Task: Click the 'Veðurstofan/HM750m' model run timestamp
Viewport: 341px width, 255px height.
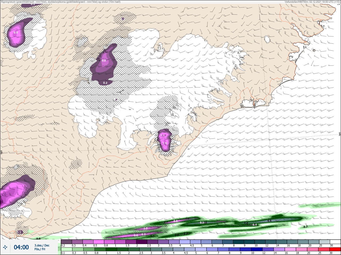Action: click(x=312, y=2)
